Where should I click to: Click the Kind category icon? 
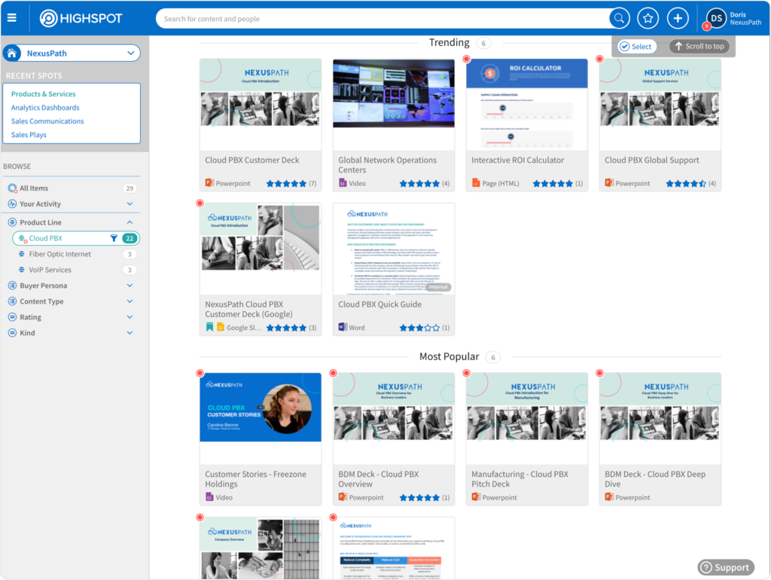coord(12,332)
